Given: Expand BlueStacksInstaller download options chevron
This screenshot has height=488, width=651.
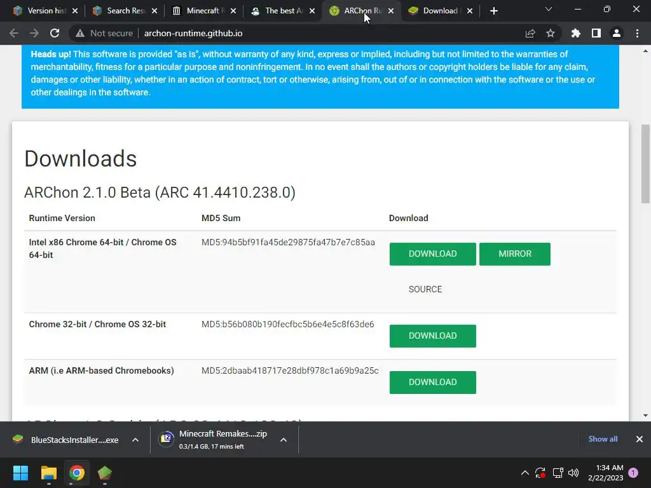Looking at the screenshot, I should (135, 440).
